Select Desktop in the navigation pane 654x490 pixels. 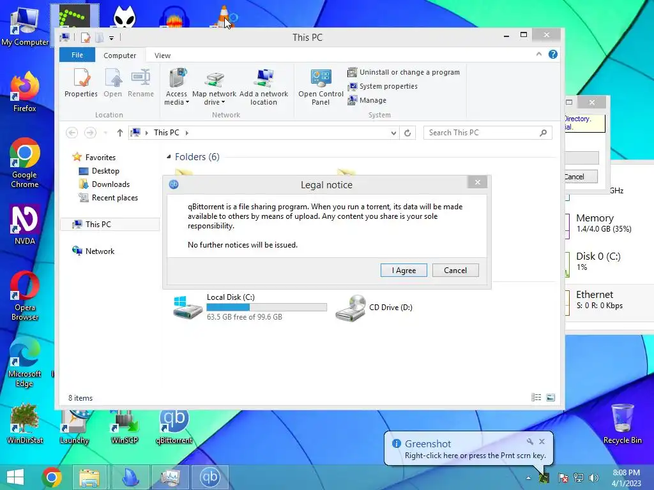[x=99, y=171]
